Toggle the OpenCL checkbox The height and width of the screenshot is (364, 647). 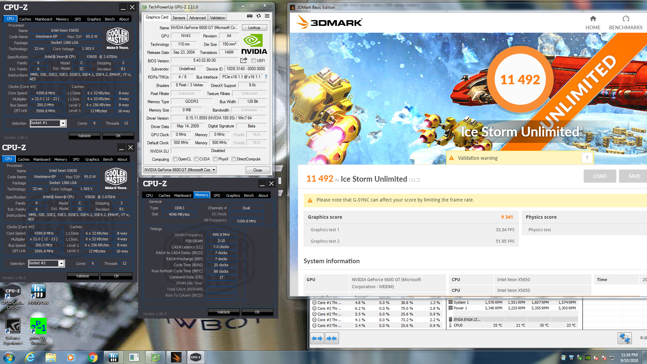(x=175, y=159)
